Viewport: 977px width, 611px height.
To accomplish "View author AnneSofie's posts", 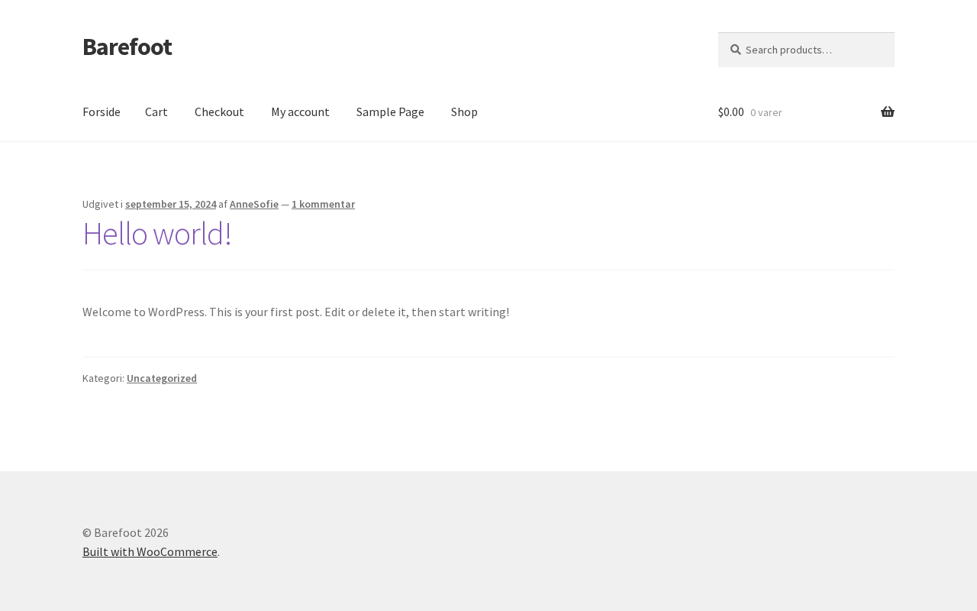I will click(x=253, y=204).
